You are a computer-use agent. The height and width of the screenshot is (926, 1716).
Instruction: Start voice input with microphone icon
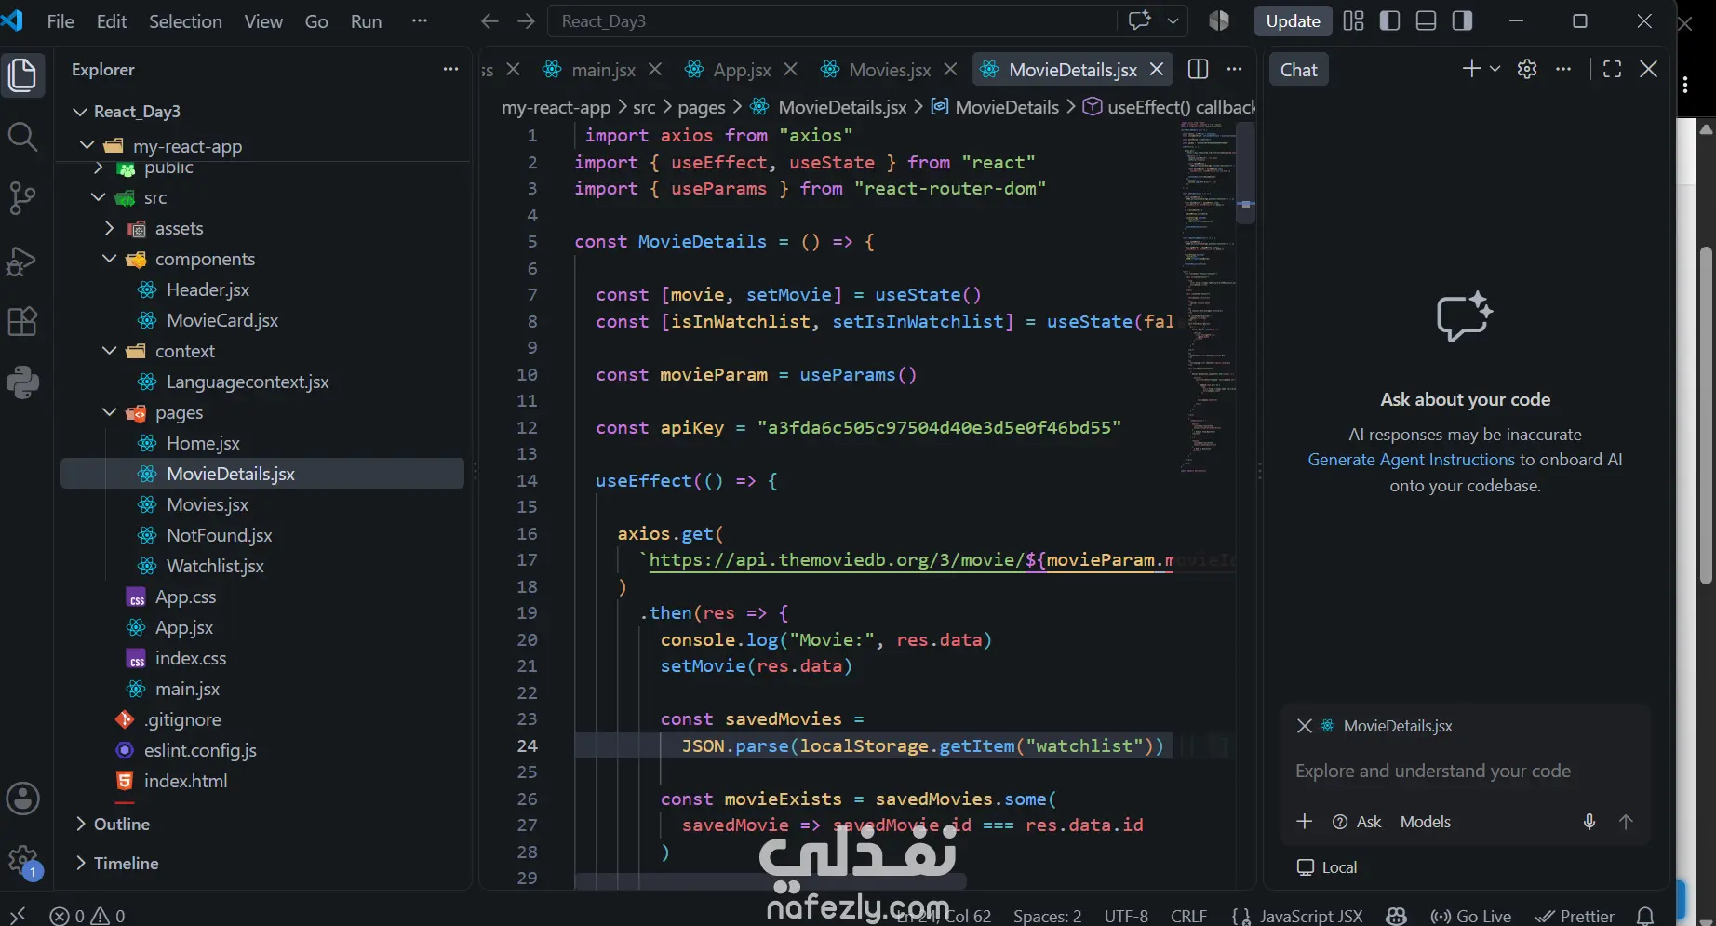[x=1589, y=822]
